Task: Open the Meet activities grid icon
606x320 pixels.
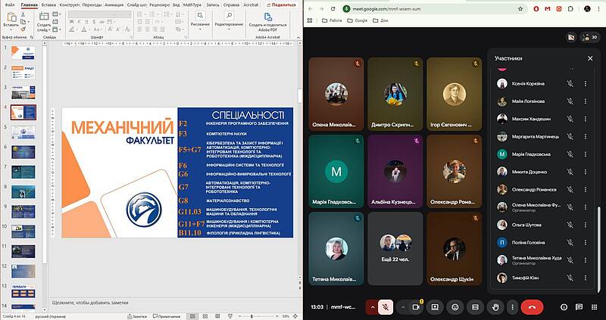Action: [593, 307]
